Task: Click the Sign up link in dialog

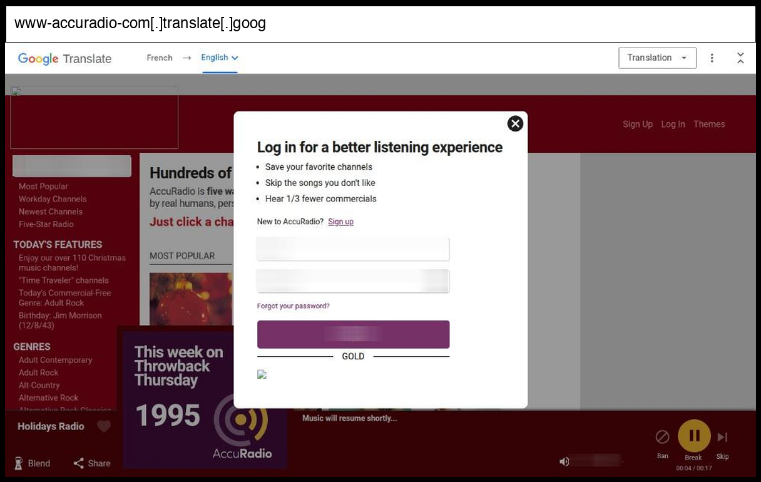Action: 340,222
